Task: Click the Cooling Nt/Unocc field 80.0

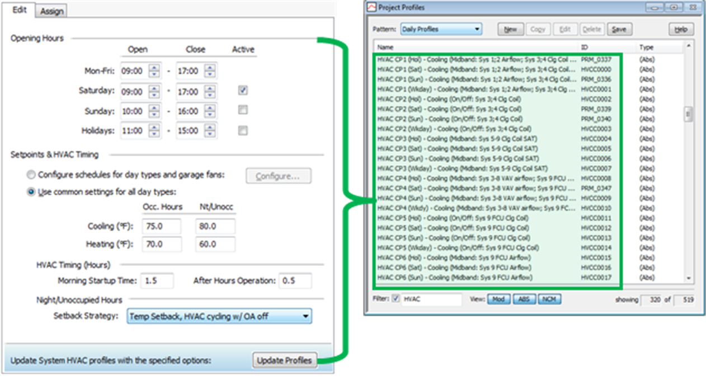Action: point(215,226)
